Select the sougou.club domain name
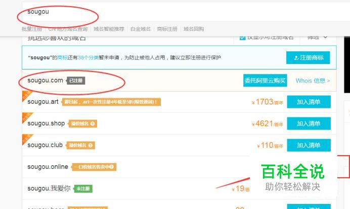 coord(45,145)
